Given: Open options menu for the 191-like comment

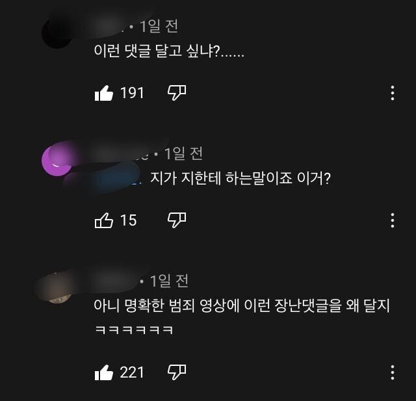Looking at the screenshot, I should click(393, 93).
